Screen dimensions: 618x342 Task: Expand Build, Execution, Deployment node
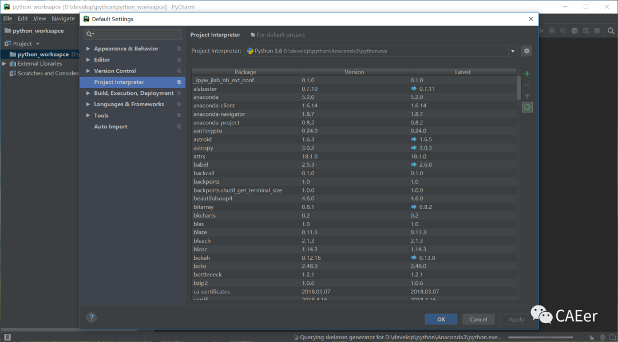click(x=88, y=93)
